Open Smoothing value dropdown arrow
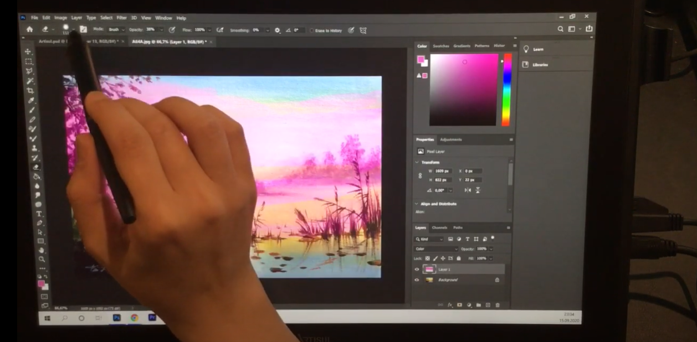This screenshot has width=697, height=342. click(268, 30)
